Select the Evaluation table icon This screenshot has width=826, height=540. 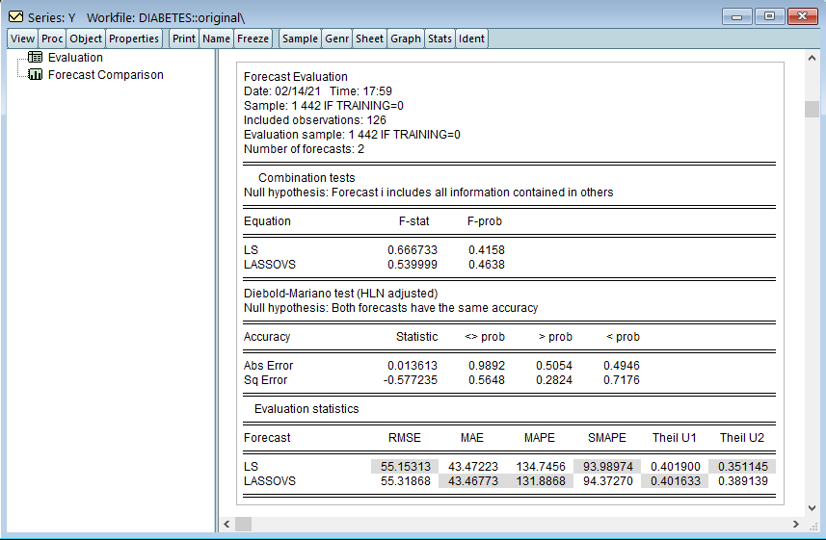pyautogui.click(x=36, y=57)
